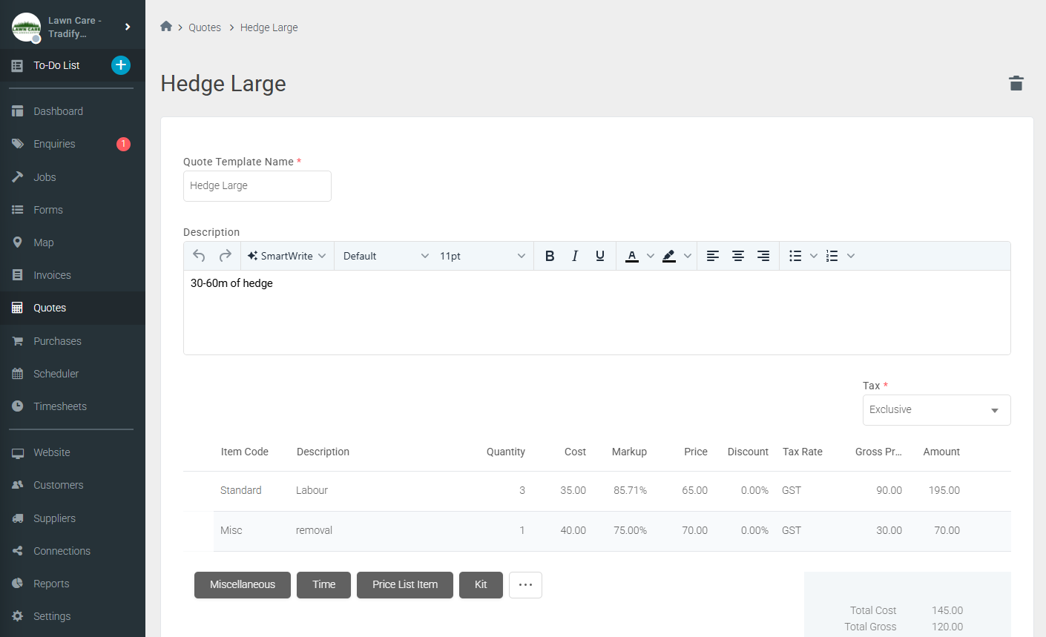Apply the highlight color marker button
The image size is (1046, 637).
[x=669, y=256]
